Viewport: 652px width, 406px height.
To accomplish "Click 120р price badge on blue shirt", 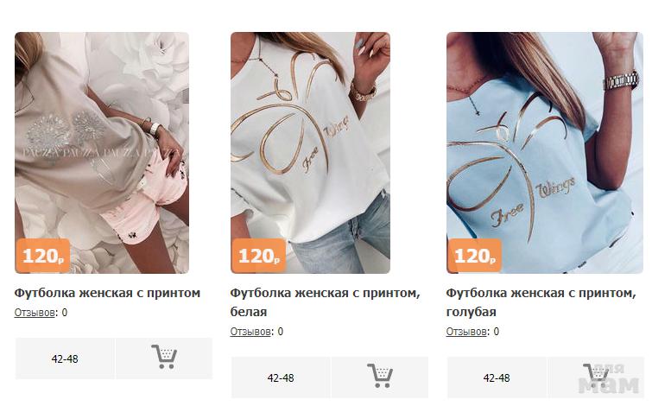I will (x=474, y=256).
